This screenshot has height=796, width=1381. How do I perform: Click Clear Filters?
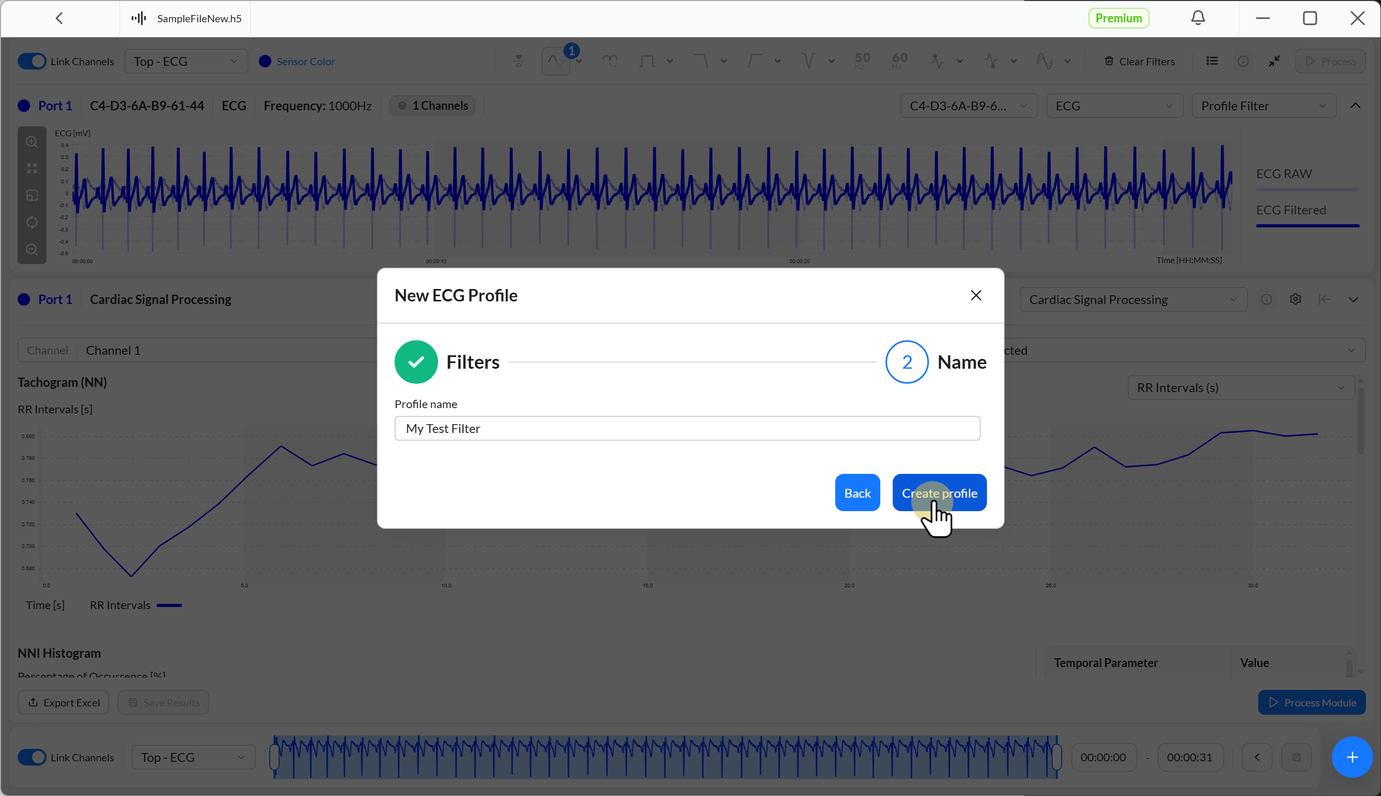pyautogui.click(x=1140, y=61)
